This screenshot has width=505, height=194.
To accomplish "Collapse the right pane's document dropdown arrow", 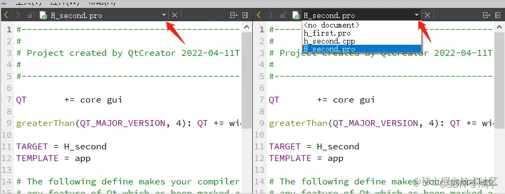I will click(417, 15).
